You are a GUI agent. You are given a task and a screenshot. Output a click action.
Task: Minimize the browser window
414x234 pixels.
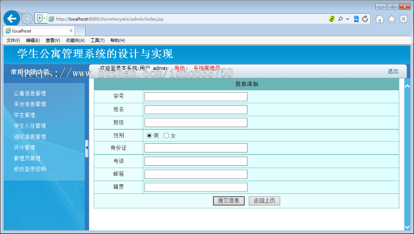click(381, 6)
